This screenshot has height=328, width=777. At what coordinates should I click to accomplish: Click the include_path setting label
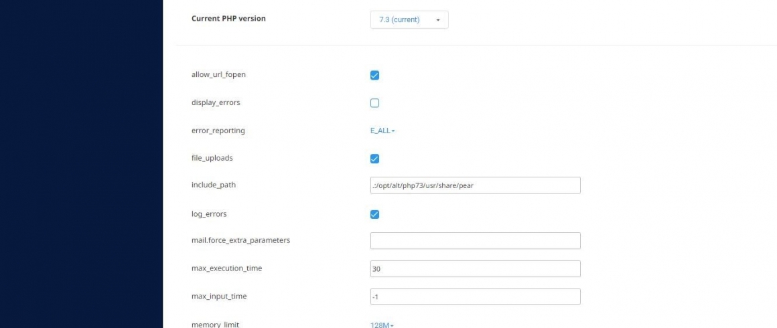tap(214, 185)
